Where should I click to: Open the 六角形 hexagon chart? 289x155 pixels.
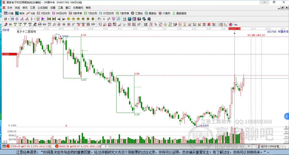pyautogui.click(x=165, y=13)
